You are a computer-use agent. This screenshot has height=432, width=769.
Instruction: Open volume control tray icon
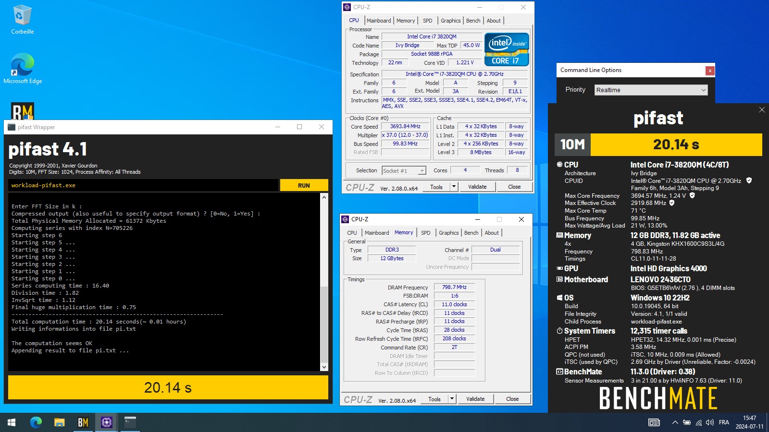click(x=710, y=422)
